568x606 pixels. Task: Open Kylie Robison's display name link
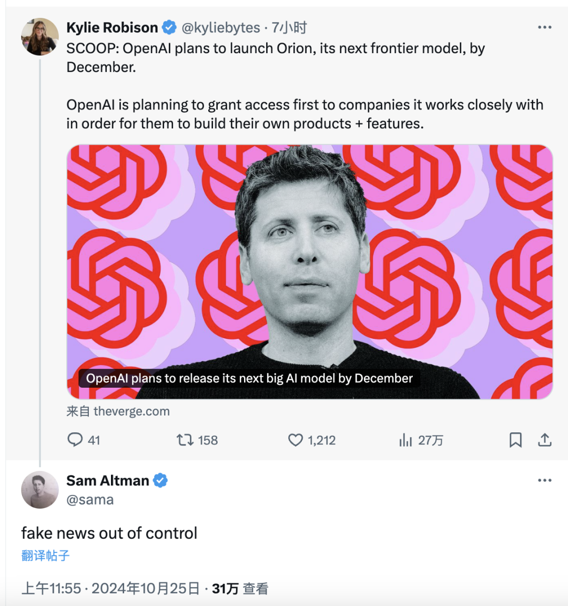(x=112, y=27)
